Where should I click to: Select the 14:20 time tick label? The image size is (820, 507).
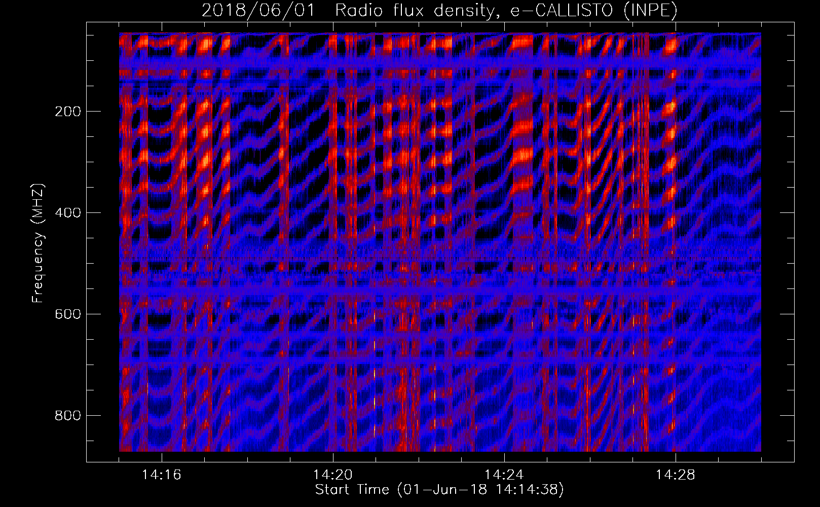coord(333,475)
